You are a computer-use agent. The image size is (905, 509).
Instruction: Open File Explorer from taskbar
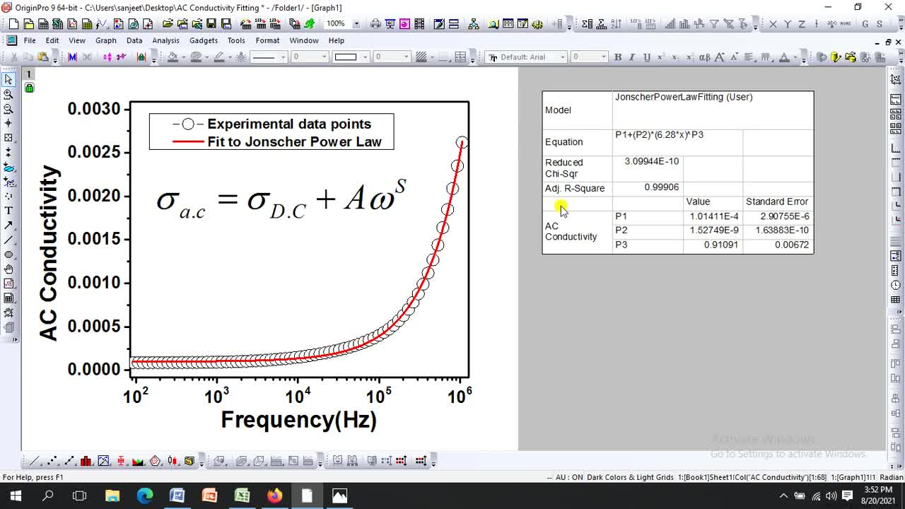[112, 496]
